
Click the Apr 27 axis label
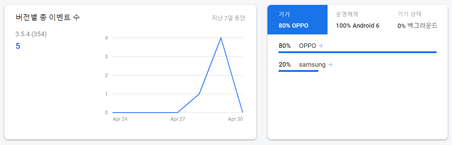pos(178,119)
